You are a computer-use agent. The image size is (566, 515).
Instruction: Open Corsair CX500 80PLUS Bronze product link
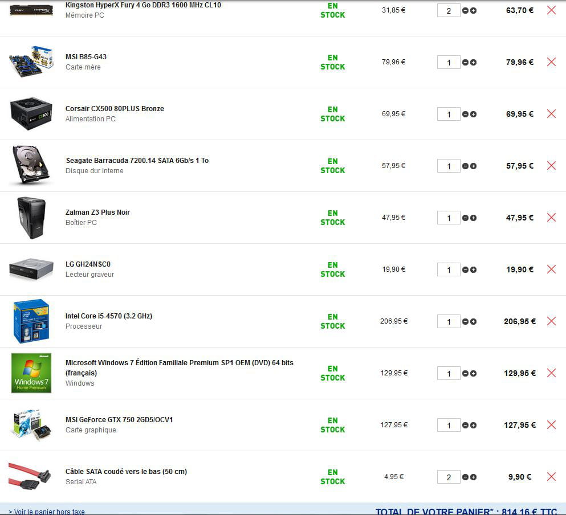(x=115, y=109)
